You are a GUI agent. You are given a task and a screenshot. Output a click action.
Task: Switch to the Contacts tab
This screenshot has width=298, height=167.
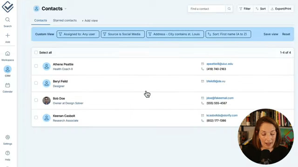point(41,20)
